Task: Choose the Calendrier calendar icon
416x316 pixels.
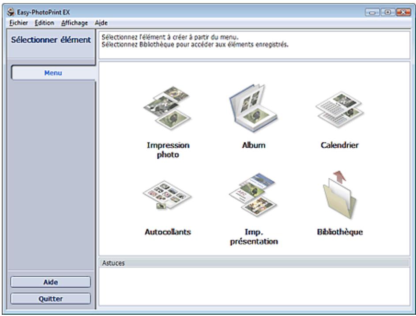Action: tap(340, 109)
